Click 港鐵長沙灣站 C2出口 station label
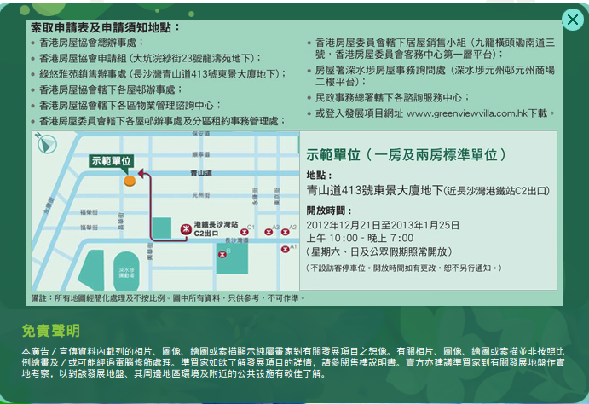 tap(216, 228)
